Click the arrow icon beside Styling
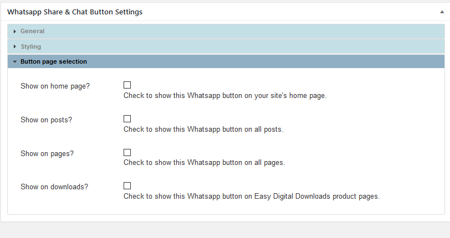The image size is (450, 238). [15, 47]
